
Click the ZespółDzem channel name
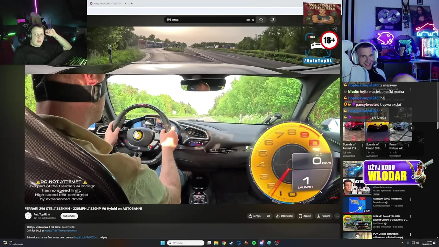[x=380, y=202]
